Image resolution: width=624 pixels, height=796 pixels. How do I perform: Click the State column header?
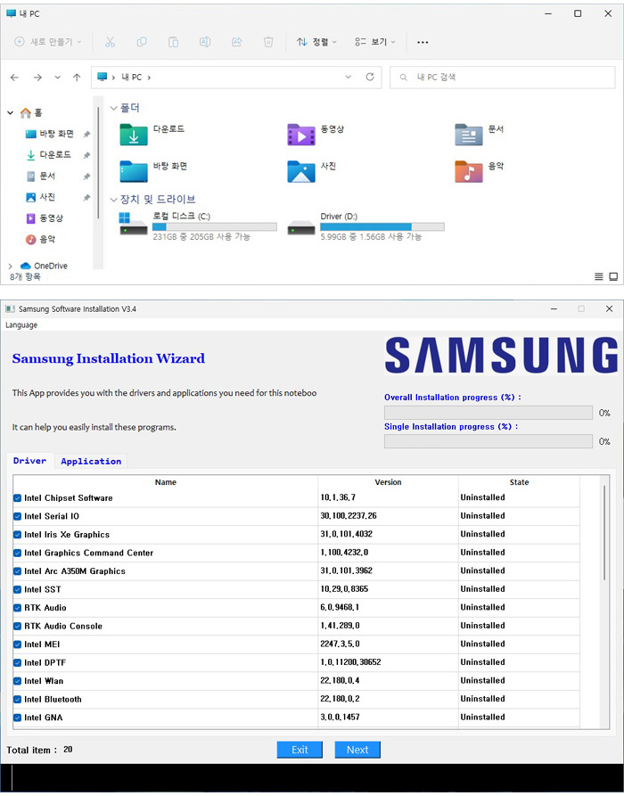(x=519, y=482)
